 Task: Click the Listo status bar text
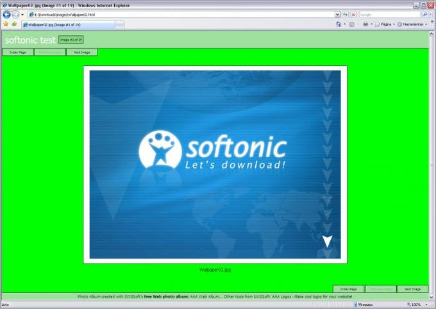(5, 305)
